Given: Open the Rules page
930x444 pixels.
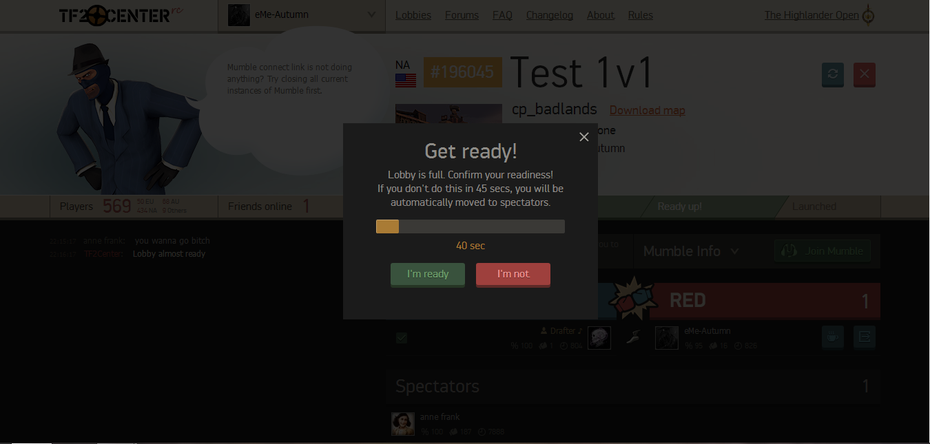Looking at the screenshot, I should click(x=641, y=15).
